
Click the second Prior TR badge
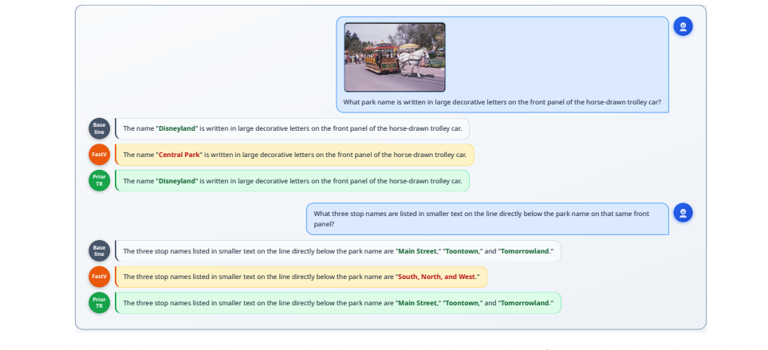[x=100, y=302]
